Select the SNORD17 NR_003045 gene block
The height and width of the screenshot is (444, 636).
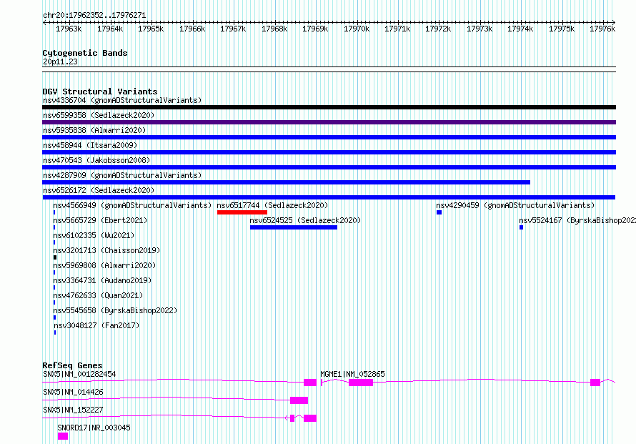point(63,436)
